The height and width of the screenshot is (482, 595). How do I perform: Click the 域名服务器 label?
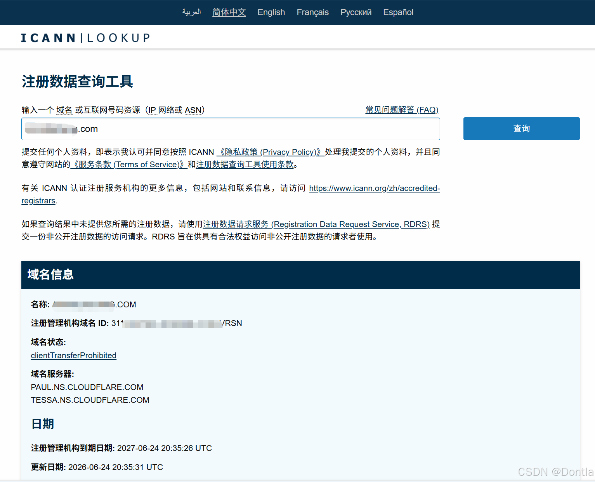(52, 374)
